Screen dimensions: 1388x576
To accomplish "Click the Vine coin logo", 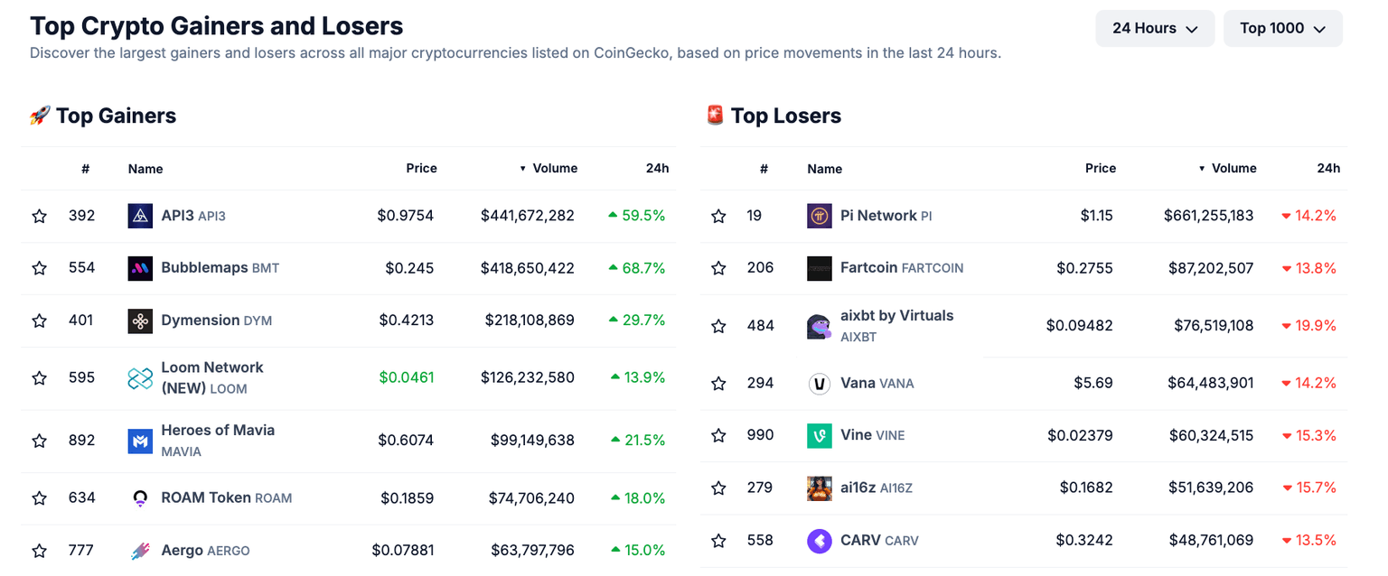I will [819, 434].
